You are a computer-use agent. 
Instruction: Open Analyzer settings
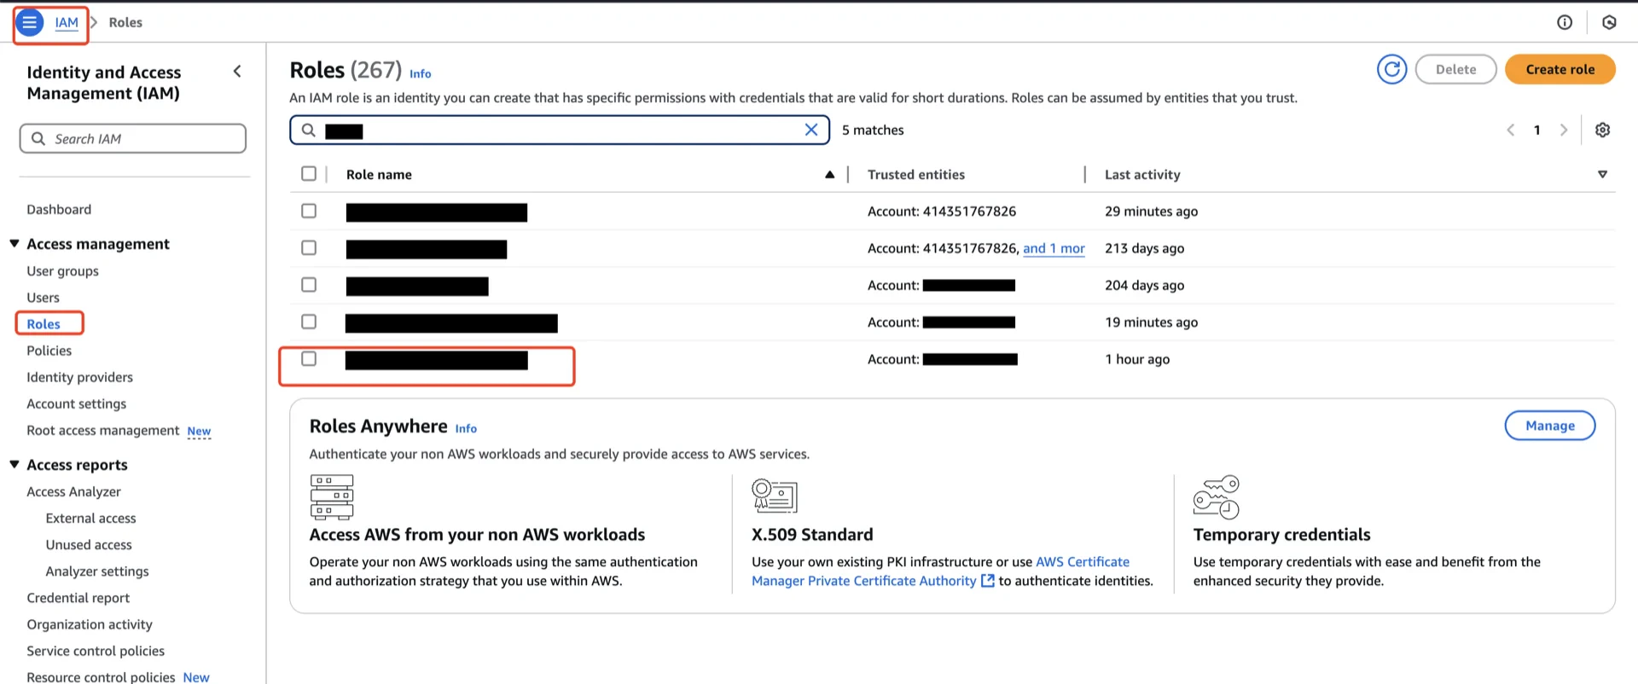pyautogui.click(x=97, y=571)
